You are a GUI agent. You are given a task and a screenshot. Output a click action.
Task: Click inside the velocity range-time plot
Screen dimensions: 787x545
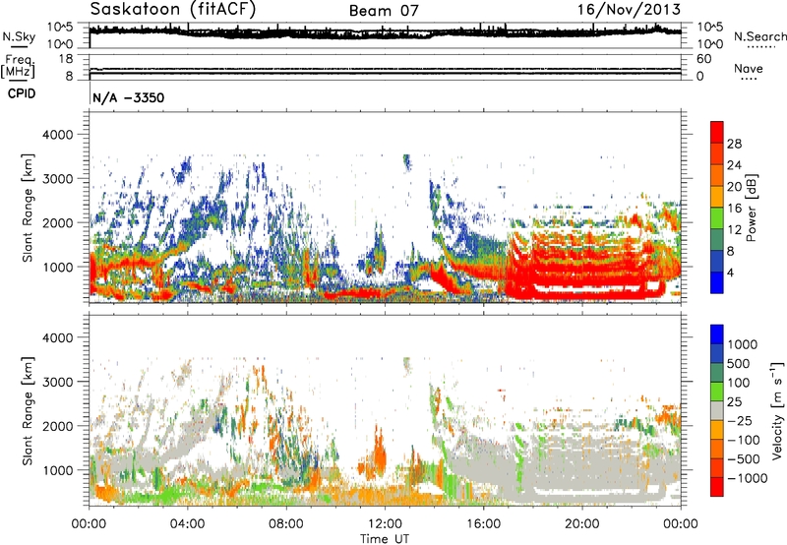coord(385,410)
